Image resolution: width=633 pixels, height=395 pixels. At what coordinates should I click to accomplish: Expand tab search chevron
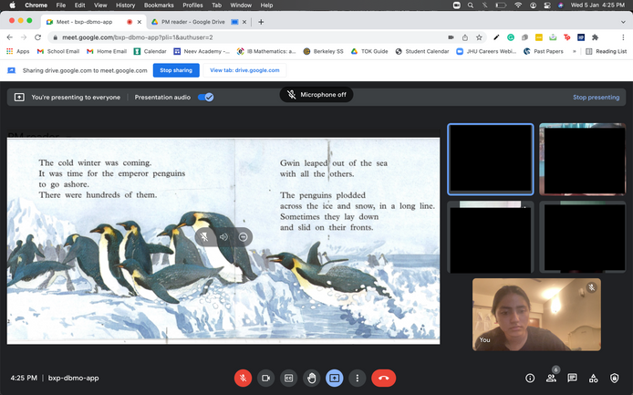(x=623, y=22)
